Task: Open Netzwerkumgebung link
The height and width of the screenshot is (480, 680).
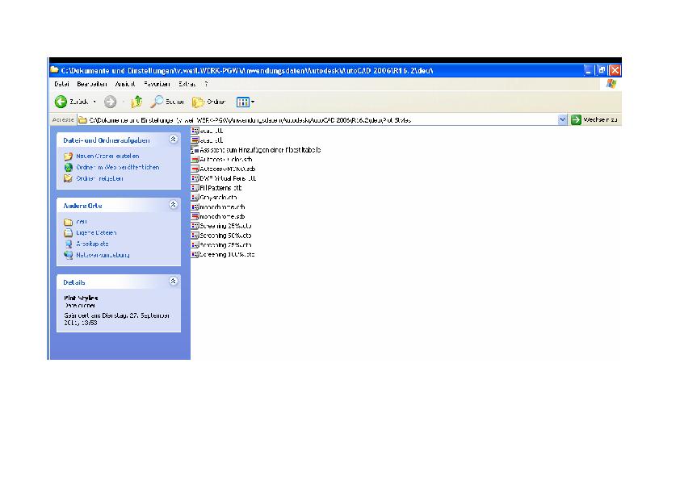Action: (103, 255)
